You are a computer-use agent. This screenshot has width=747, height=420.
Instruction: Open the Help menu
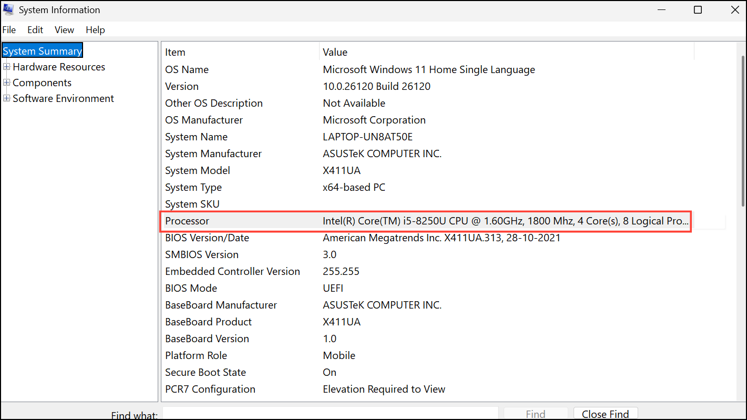tap(95, 30)
